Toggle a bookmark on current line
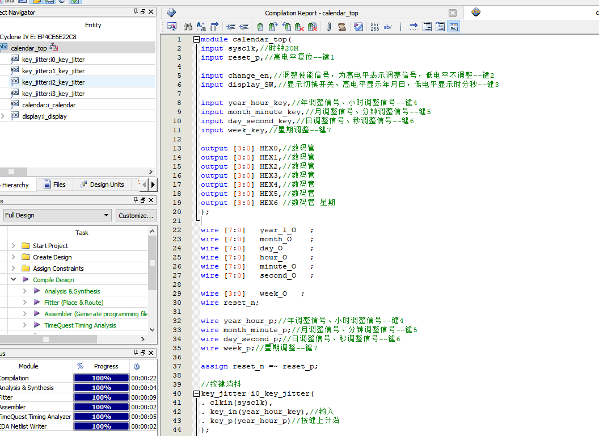The width and height of the screenshot is (599, 436). tap(260, 27)
